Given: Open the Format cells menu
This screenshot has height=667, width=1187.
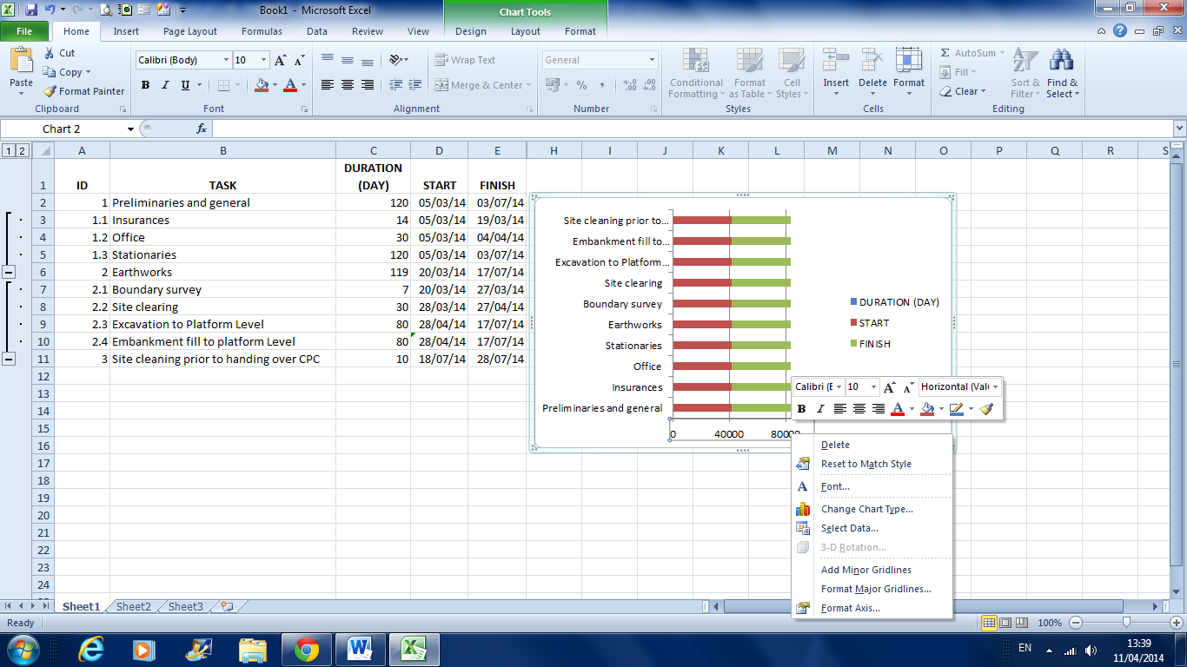Looking at the screenshot, I should (909, 73).
